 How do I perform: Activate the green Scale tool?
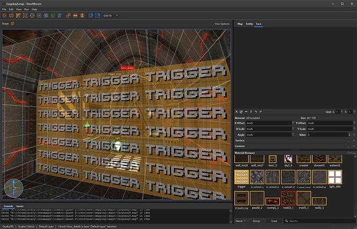click(x=53, y=16)
